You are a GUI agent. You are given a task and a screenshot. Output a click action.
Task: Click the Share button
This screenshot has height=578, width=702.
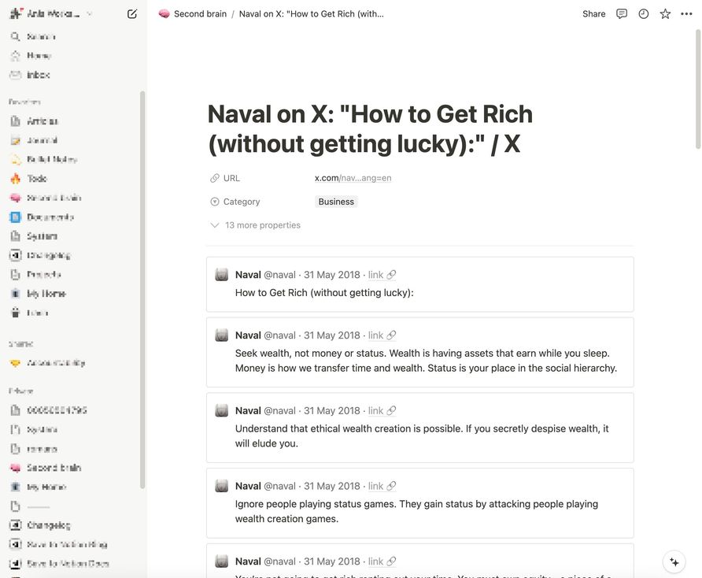593,12
